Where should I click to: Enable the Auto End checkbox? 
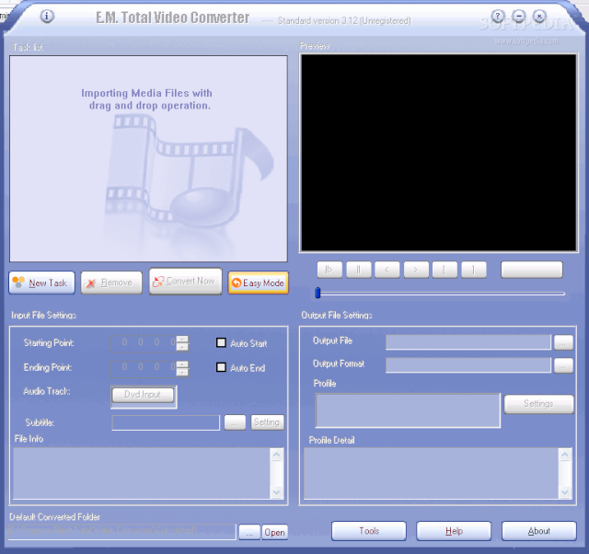[221, 367]
